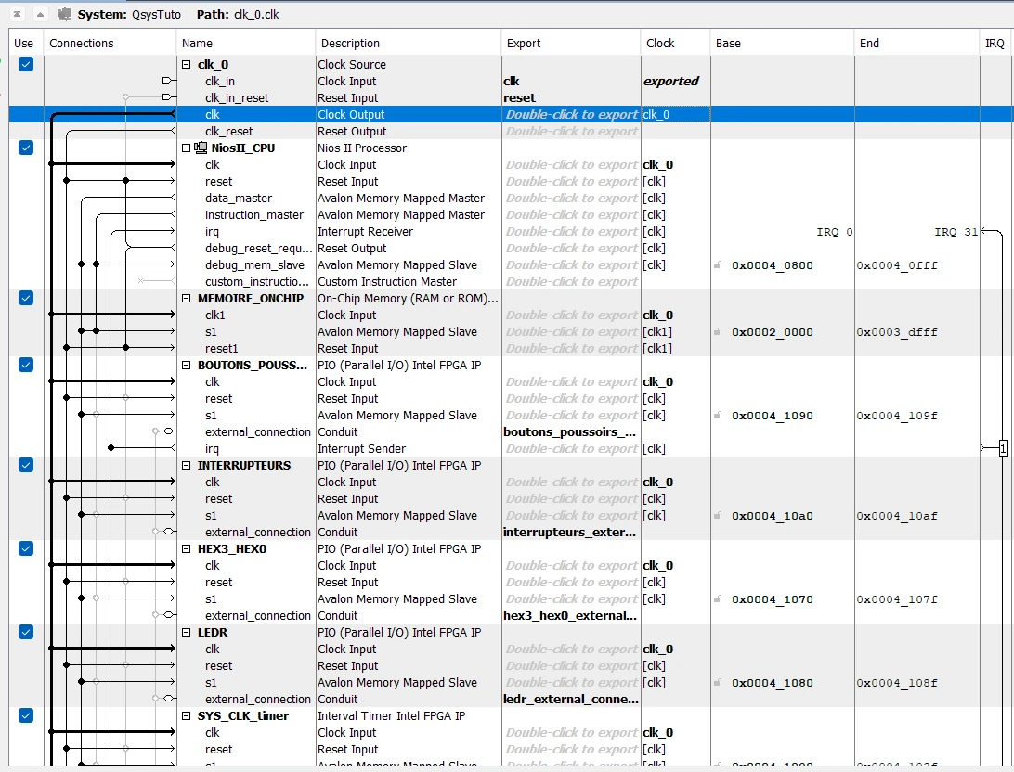1014x772 pixels.
Task: Click clk_in_reset export arrow in Connections
Action: coord(168,97)
